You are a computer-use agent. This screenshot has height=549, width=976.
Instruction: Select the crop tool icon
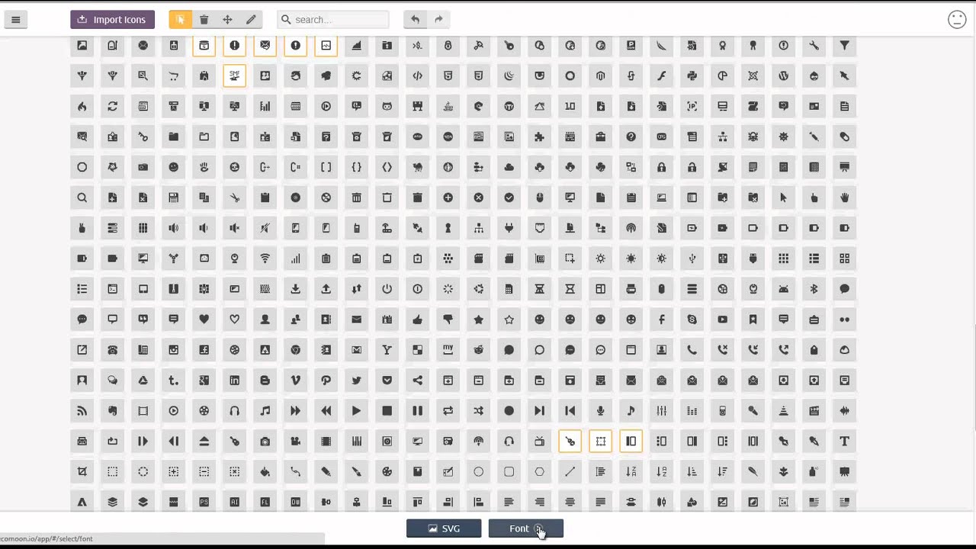click(x=82, y=472)
